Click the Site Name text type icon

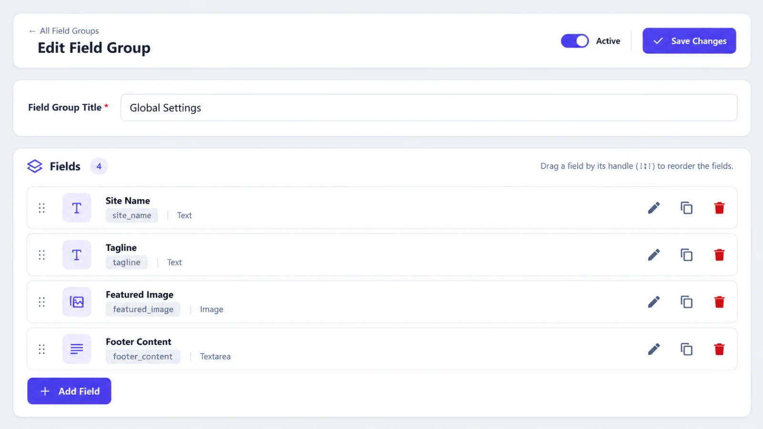click(x=76, y=208)
